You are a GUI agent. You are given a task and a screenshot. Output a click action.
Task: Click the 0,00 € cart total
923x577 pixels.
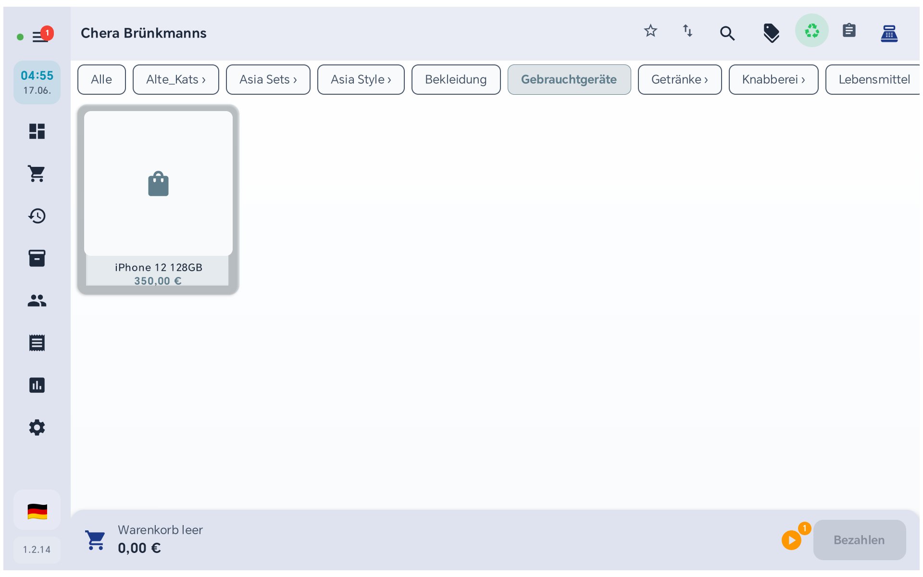pyautogui.click(x=139, y=548)
